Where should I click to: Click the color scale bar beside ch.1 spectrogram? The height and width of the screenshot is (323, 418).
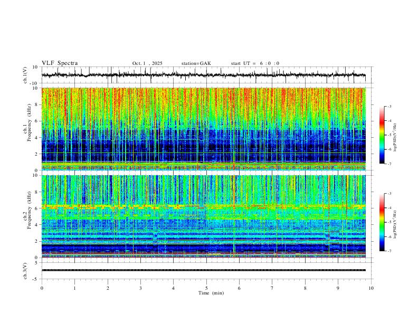click(x=382, y=135)
